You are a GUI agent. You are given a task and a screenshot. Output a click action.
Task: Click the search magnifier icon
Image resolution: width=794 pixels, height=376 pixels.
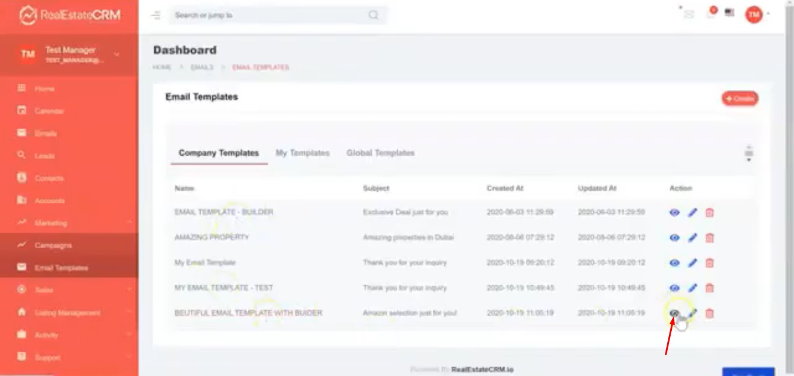(x=373, y=15)
